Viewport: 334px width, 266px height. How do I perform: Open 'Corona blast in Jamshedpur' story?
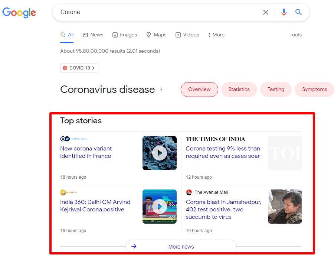(223, 210)
